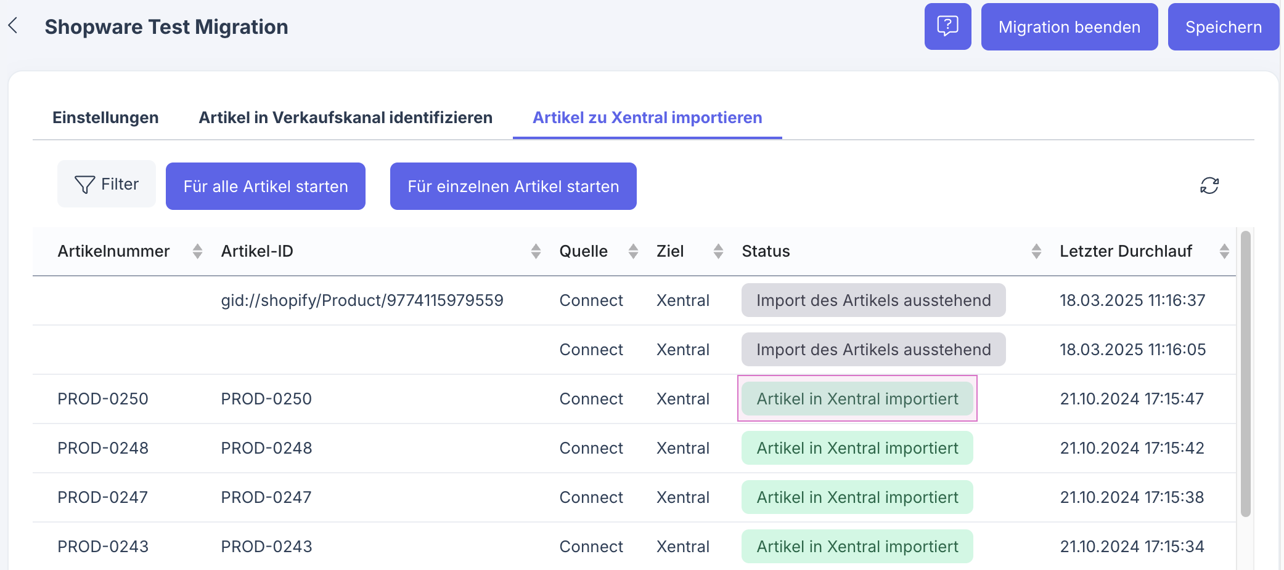Click the Migration beenden button
Viewport: 1284px width, 570px height.
pos(1069,26)
